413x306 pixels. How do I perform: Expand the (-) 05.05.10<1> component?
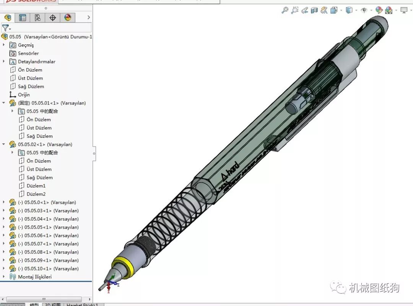(4, 268)
